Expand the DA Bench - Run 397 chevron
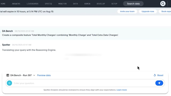The width and height of the screenshot is (171, 96). [x=34, y=75]
